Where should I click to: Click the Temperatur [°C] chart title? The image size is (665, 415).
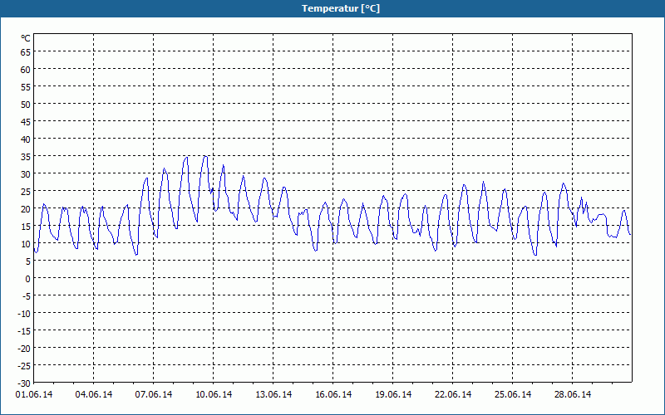pyautogui.click(x=341, y=8)
